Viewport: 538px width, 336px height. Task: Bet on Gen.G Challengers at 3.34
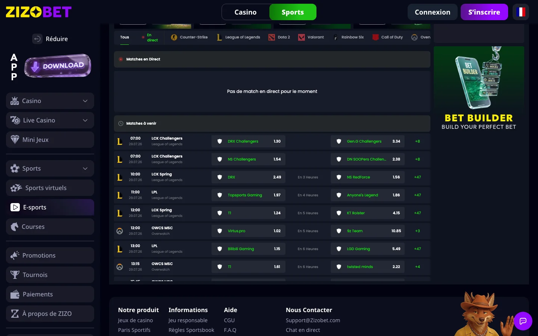point(368,141)
